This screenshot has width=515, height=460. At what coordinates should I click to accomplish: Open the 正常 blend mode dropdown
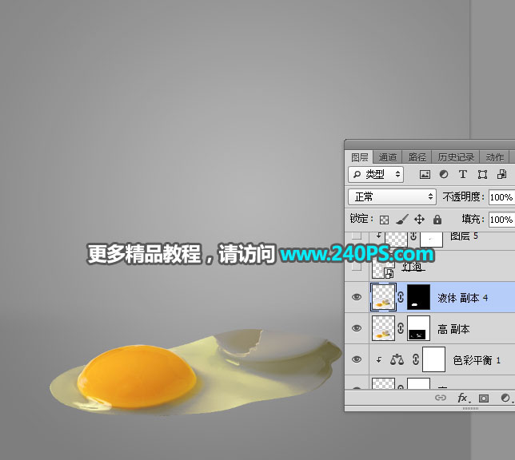[392, 197]
